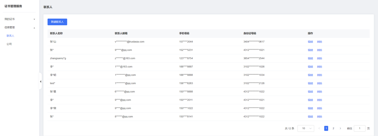The height and width of the screenshot is (136, 378).
Task: Delete the contact zhangsannz*g
Action: (320, 58)
